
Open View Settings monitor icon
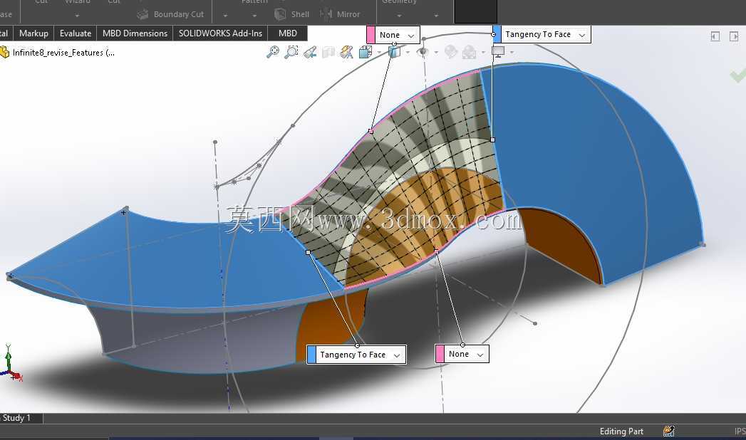(x=498, y=52)
